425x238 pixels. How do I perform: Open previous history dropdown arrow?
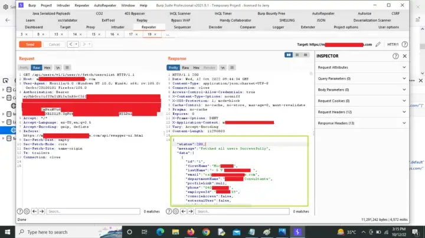click(x=76, y=44)
